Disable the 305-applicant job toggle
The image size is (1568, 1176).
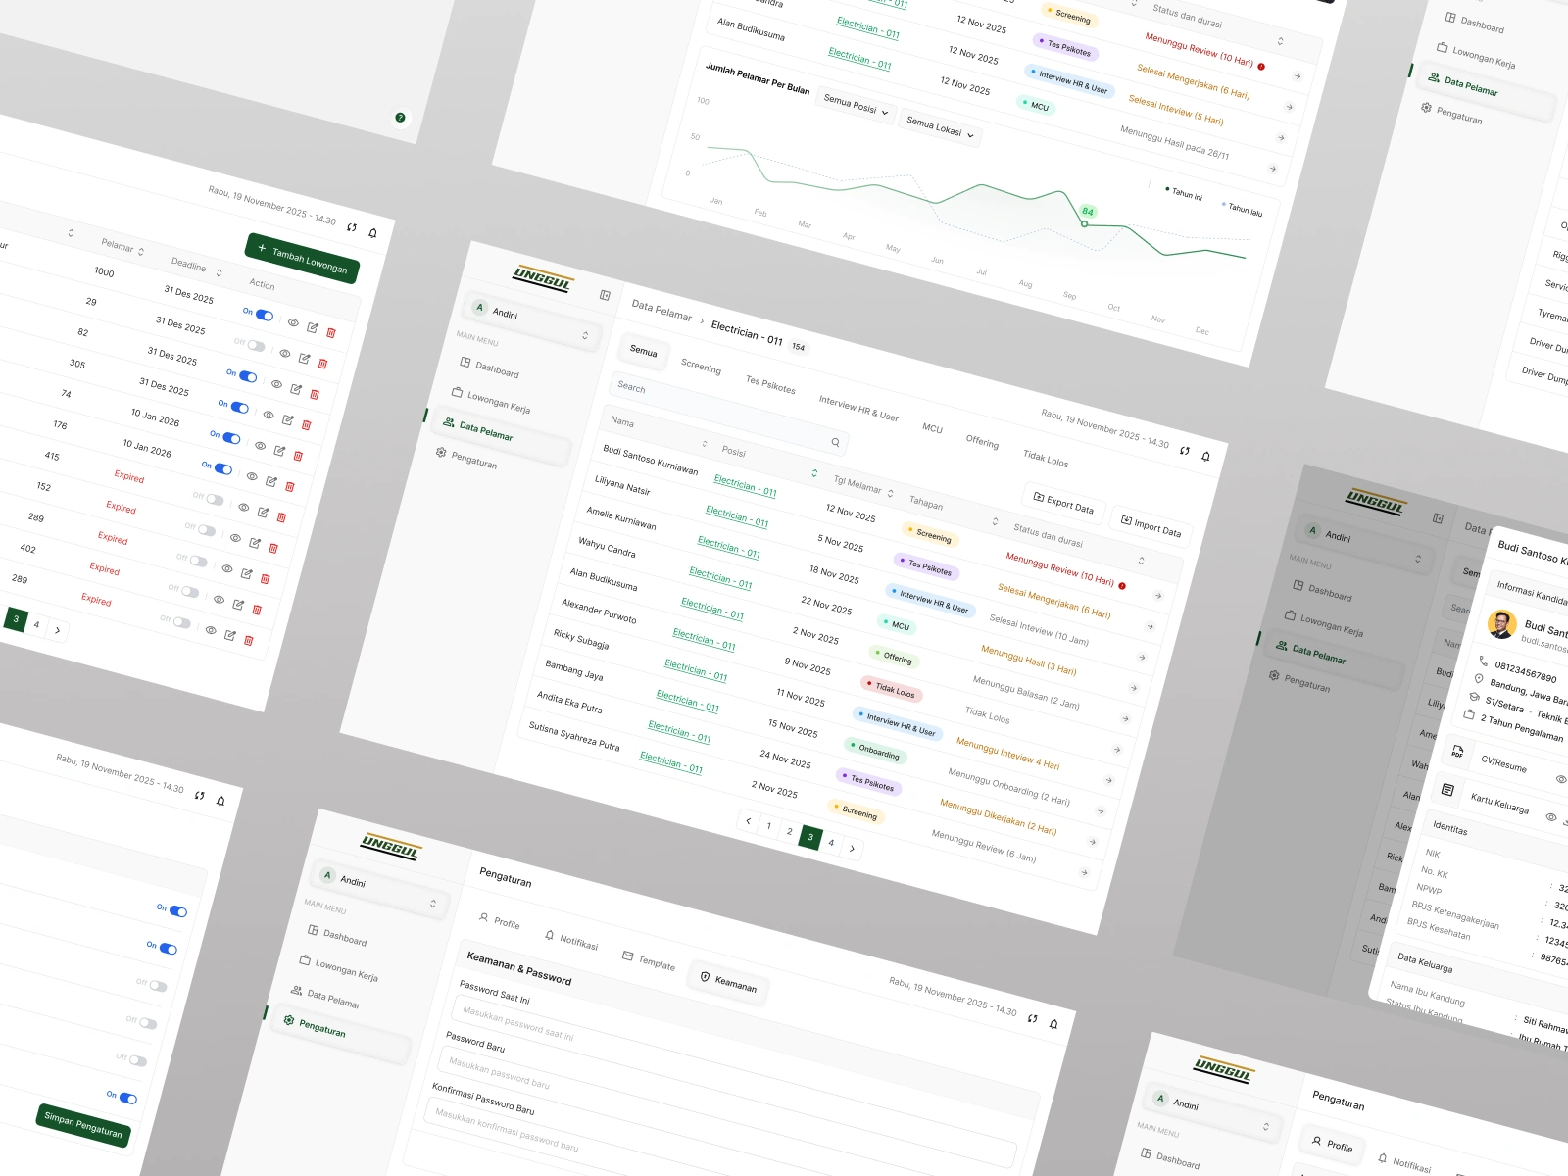point(240,408)
